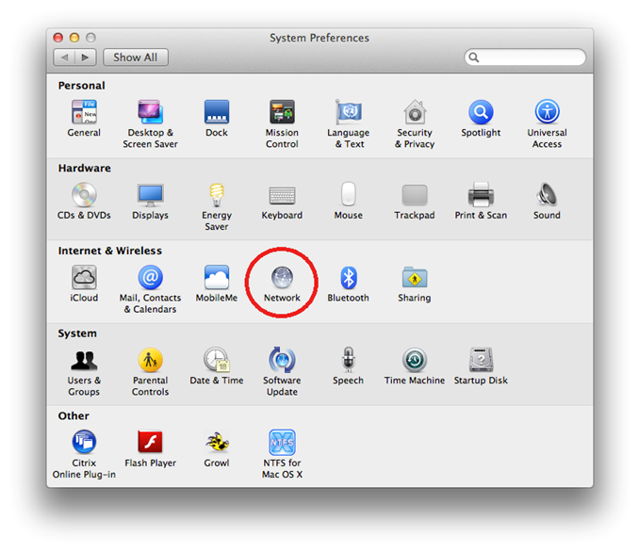
Task: Open Bluetooth settings
Action: 348,278
